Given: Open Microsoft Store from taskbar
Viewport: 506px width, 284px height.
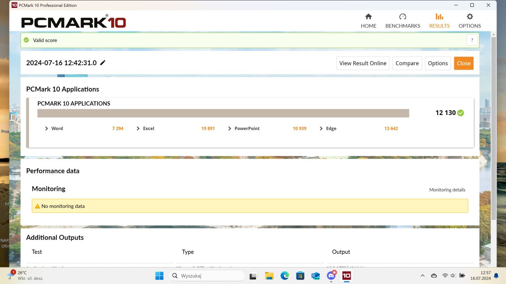Looking at the screenshot, I should [x=300, y=276].
